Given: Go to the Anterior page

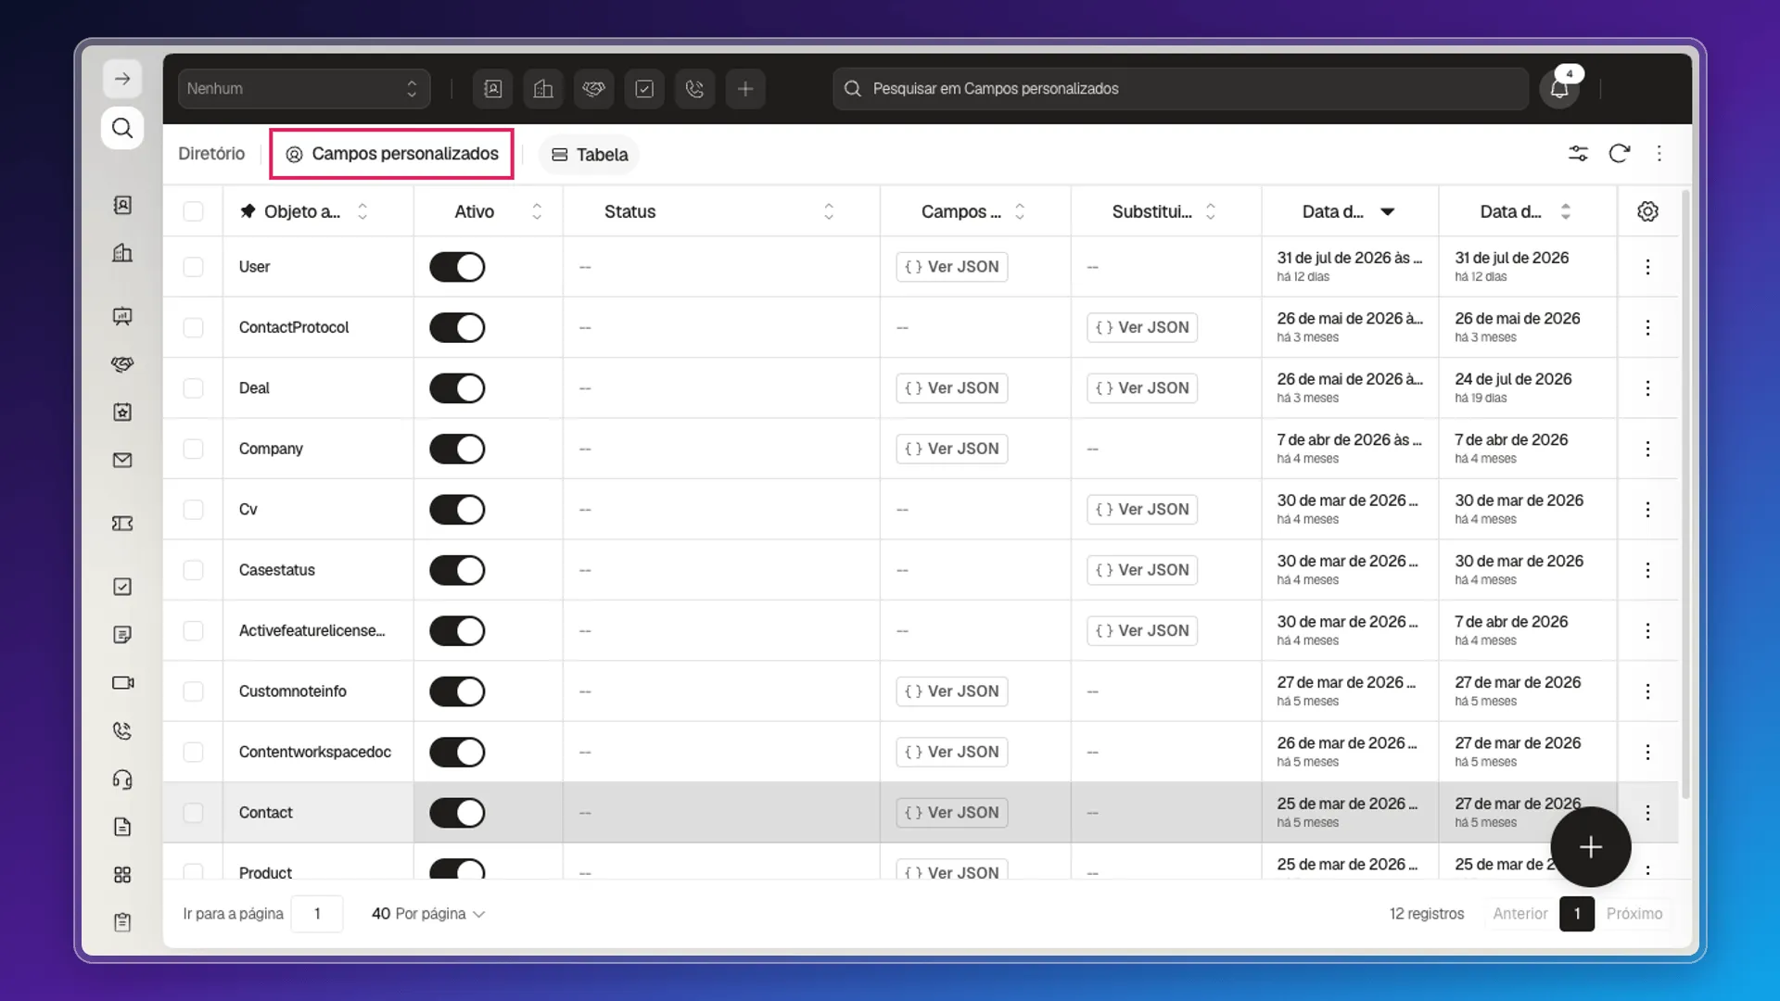Looking at the screenshot, I should 1520,914.
